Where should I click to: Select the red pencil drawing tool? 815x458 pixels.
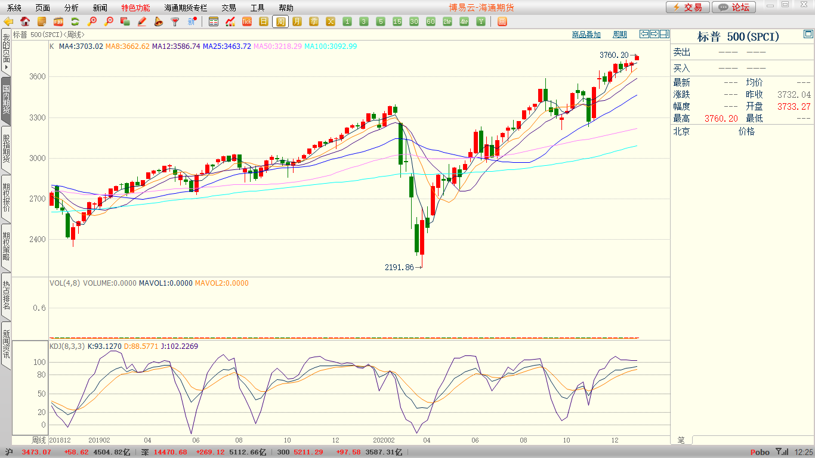[142, 21]
